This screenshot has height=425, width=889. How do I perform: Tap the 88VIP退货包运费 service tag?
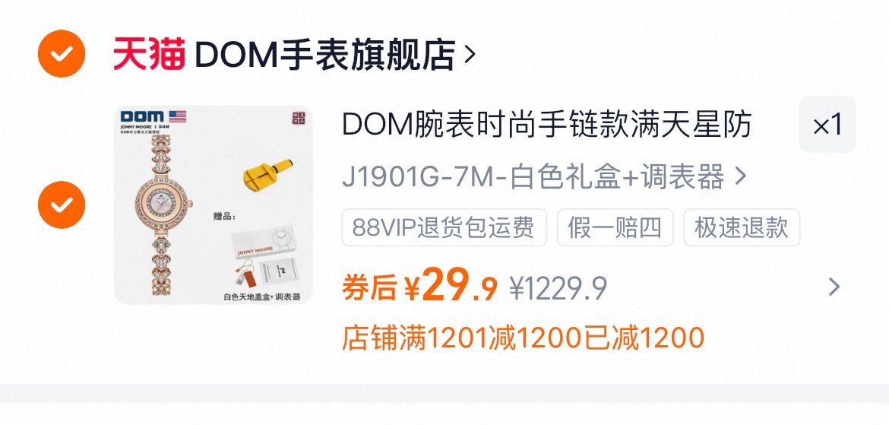pyautogui.click(x=444, y=227)
